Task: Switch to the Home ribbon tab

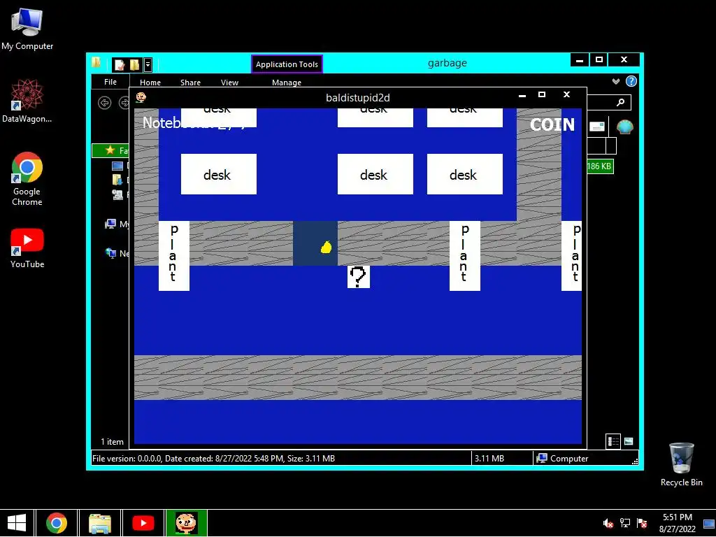Action: point(150,83)
